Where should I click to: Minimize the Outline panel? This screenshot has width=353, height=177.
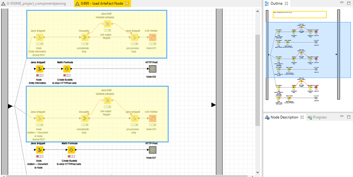342,3
